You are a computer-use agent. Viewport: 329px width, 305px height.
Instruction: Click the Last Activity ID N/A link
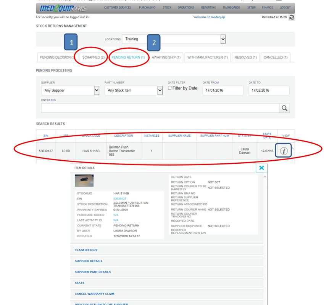116,220
